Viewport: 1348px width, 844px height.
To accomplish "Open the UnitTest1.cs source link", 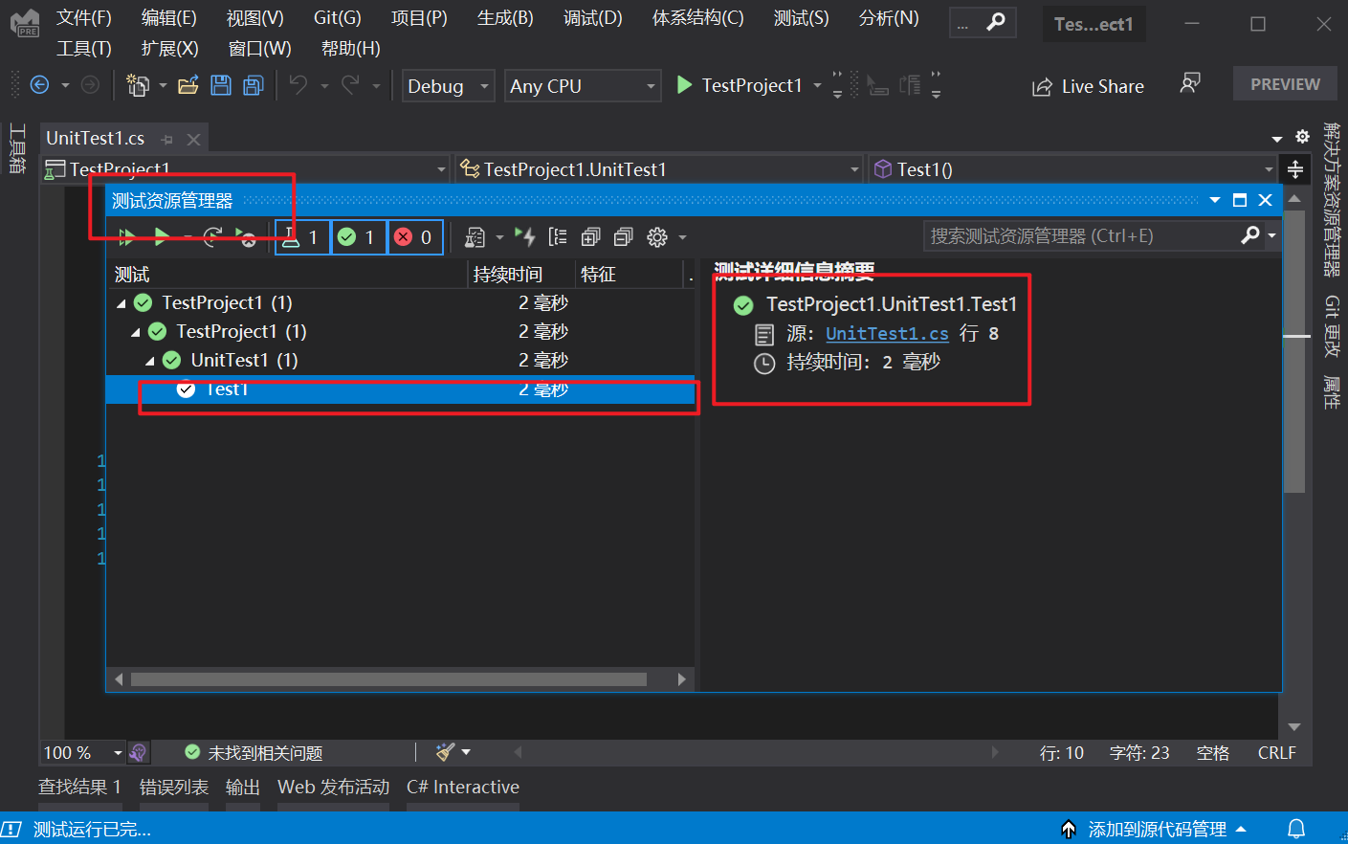I will pyautogui.click(x=887, y=333).
